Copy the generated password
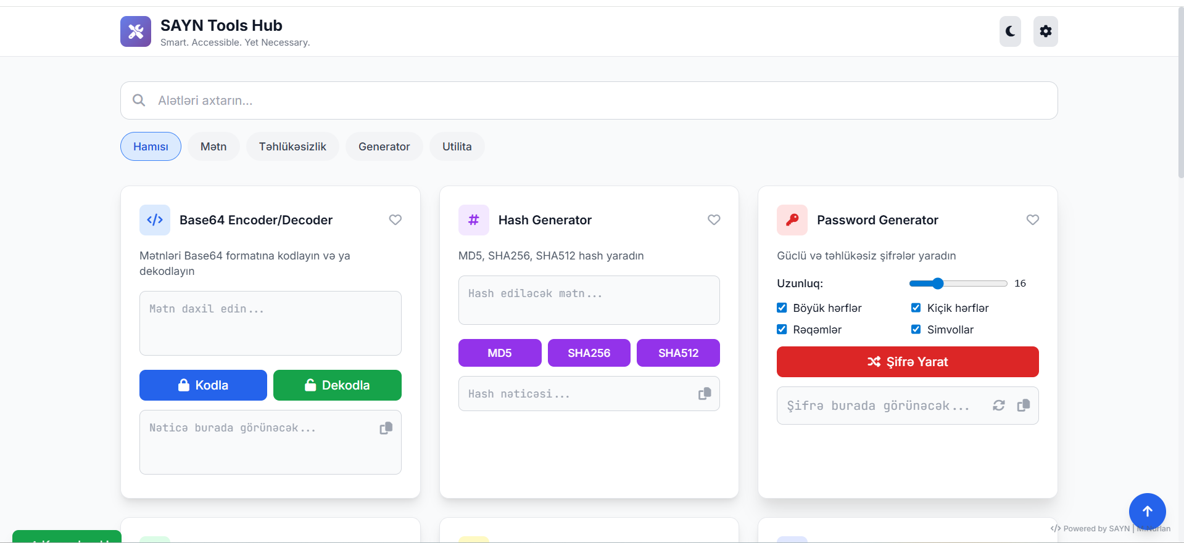Viewport: 1184px width, 543px height. 1023,406
